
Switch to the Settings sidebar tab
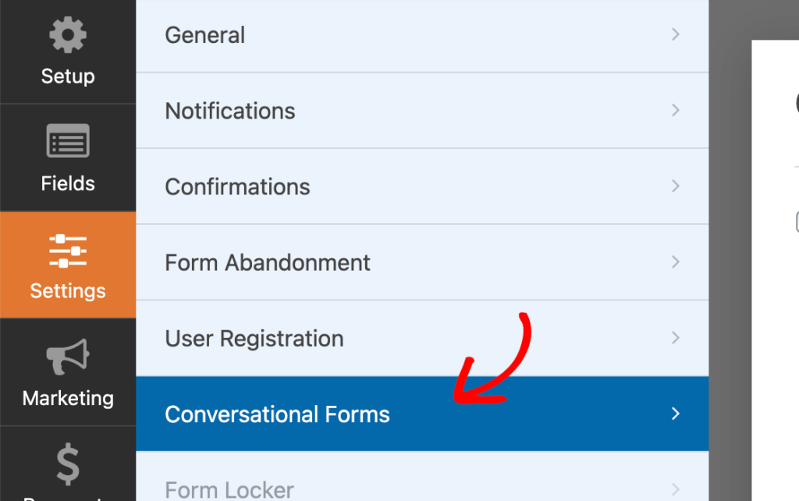(68, 265)
